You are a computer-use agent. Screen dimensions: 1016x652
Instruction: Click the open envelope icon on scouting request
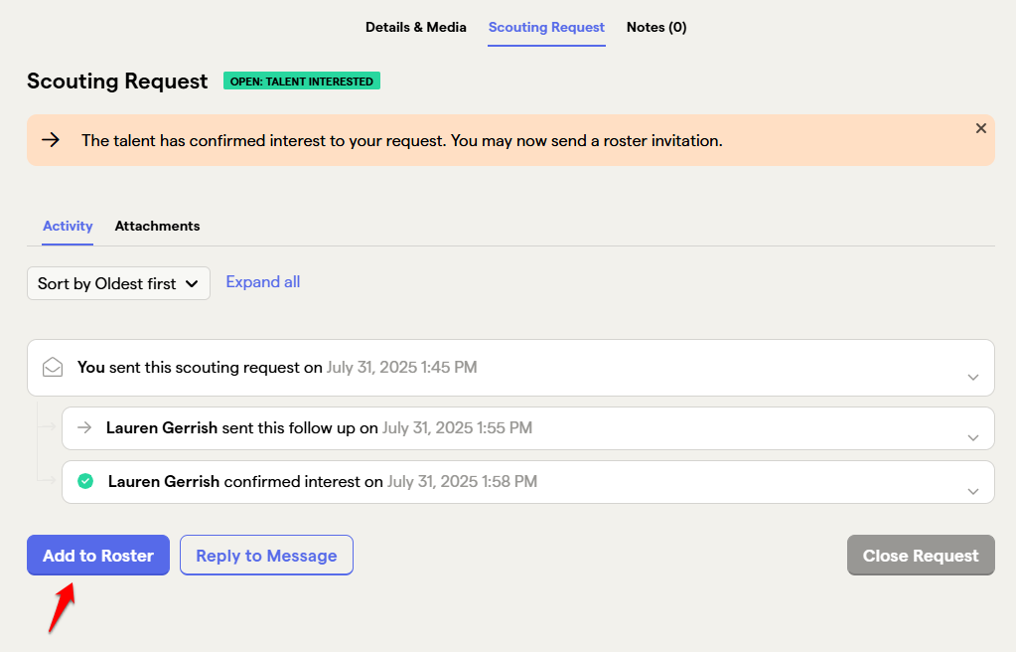53,367
